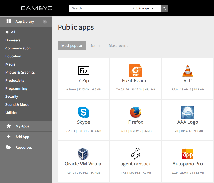Click the Firefox app title

[x=136, y=122]
